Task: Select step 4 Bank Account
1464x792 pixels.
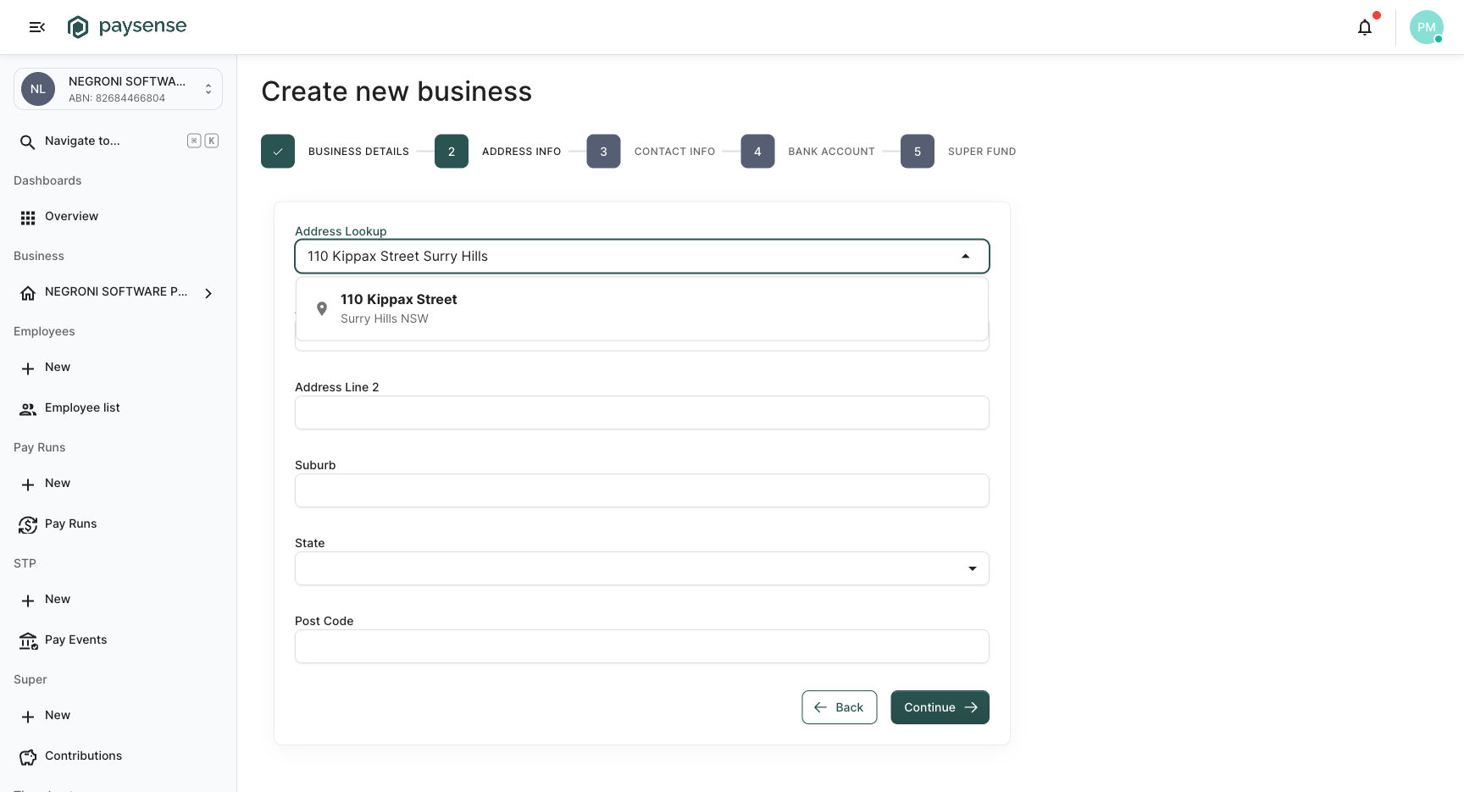Action: point(757,152)
